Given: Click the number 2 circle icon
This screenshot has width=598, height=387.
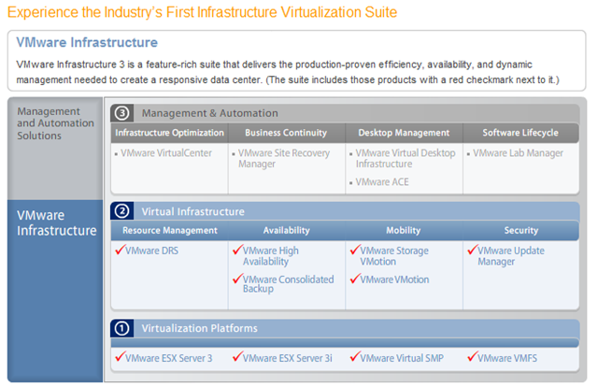Looking at the screenshot, I should (123, 211).
